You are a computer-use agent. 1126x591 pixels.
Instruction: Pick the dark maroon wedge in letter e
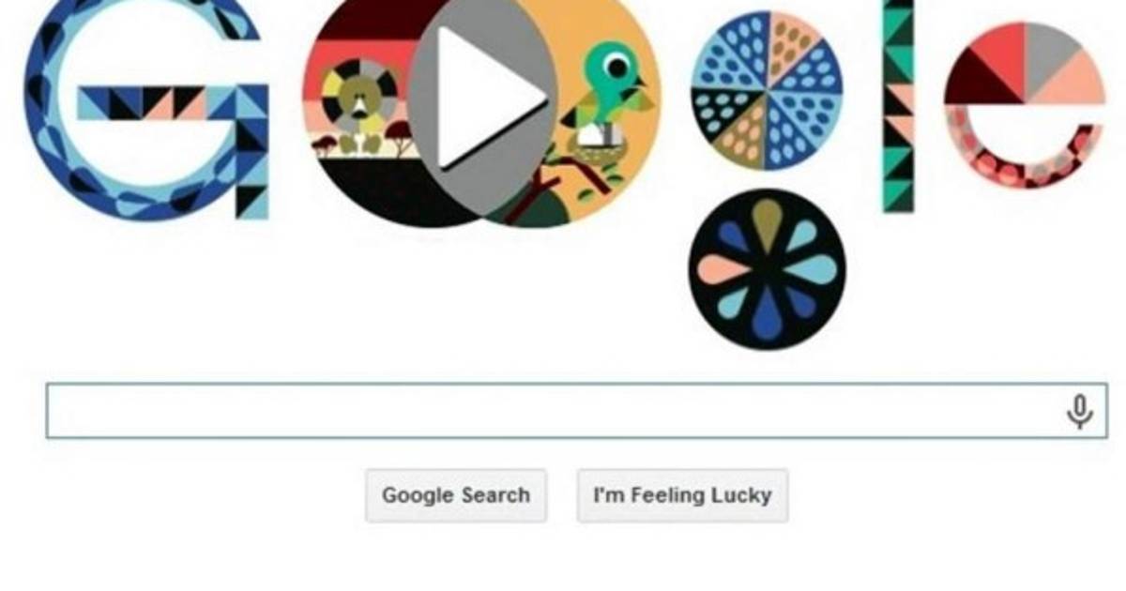tap(979, 84)
